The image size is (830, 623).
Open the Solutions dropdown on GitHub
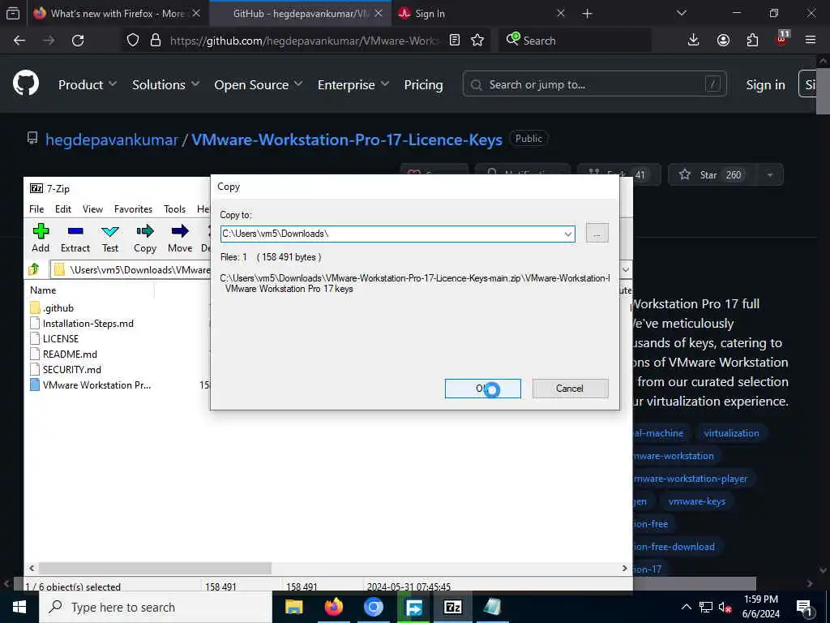point(165,84)
